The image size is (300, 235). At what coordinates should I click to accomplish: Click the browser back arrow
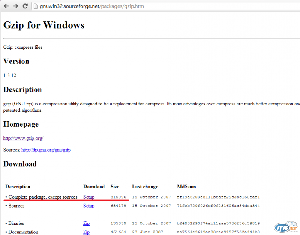click(x=6, y=6)
